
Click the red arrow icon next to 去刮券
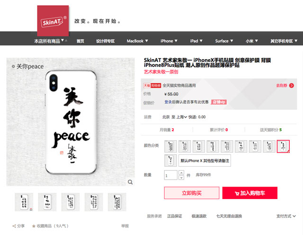292,85
